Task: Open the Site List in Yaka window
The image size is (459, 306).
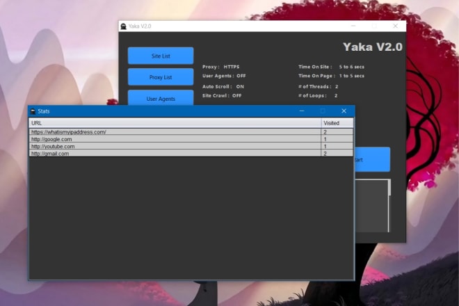Action: tap(161, 56)
